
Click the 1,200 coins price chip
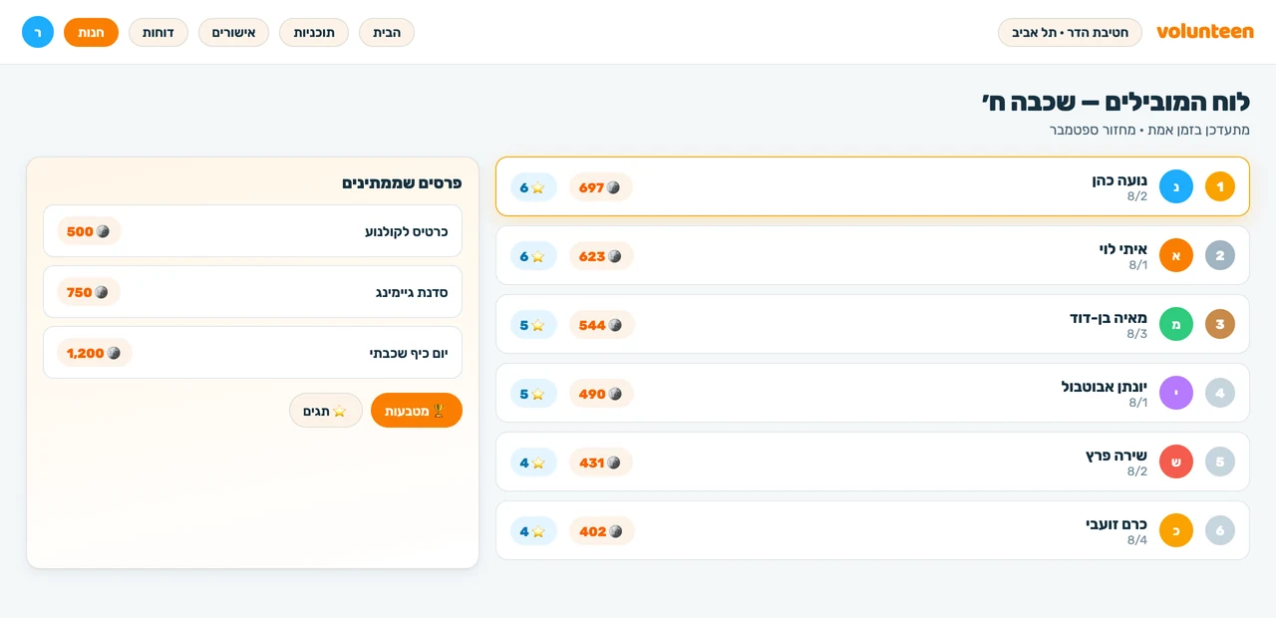point(94,353)
